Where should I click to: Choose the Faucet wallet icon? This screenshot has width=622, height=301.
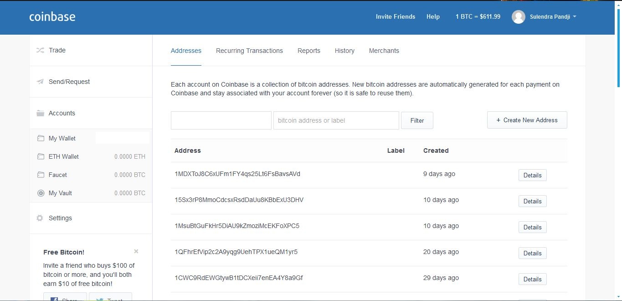coord(41,175)
